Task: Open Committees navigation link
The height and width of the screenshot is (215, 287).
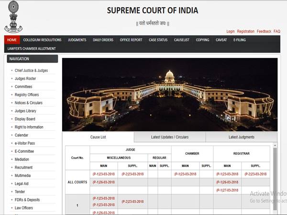Action: click(23, 86)
